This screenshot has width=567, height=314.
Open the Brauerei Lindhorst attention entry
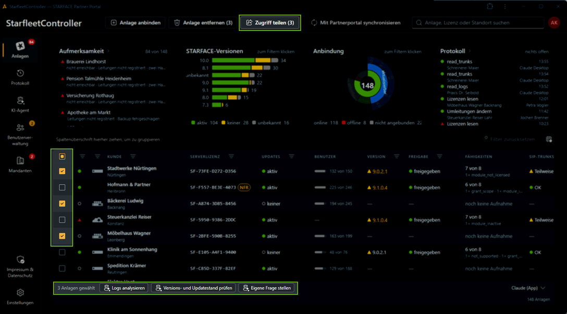coord(113,64)
